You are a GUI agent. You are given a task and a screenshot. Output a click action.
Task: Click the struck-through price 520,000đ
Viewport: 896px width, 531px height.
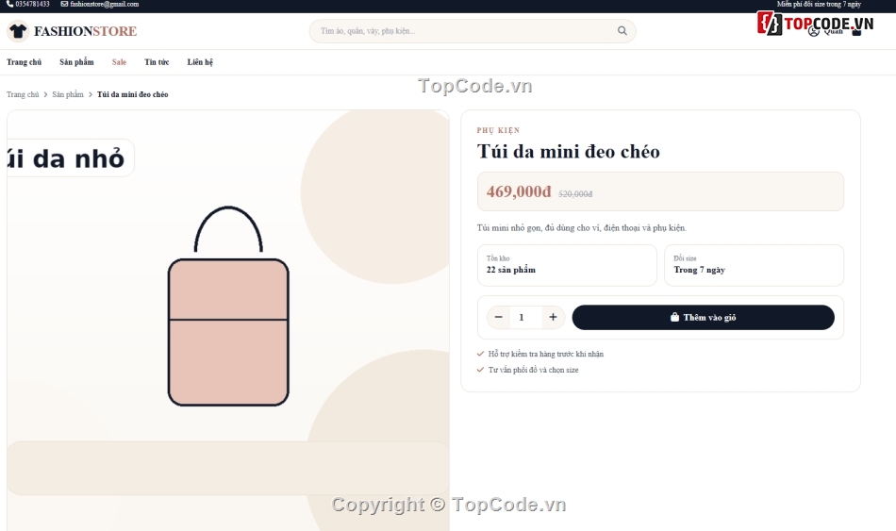(575, 194)
